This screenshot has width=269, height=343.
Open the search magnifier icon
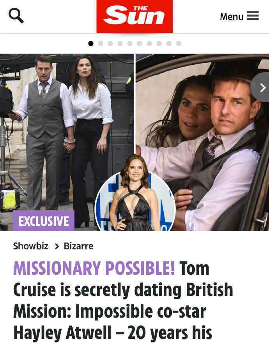point(16,15)
